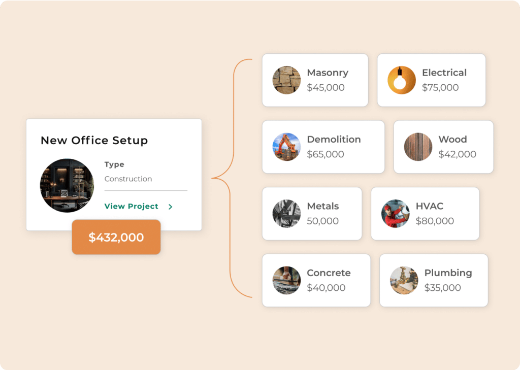
Task: Click the Electrical light bulb icon
Action: [402, 80]
